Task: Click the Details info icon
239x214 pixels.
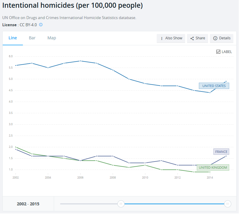Action: pos(215,38)
